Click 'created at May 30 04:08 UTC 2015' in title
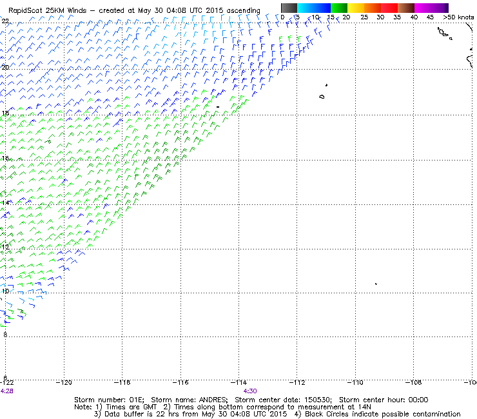This screenshot has height=419, width=477. 161,10
